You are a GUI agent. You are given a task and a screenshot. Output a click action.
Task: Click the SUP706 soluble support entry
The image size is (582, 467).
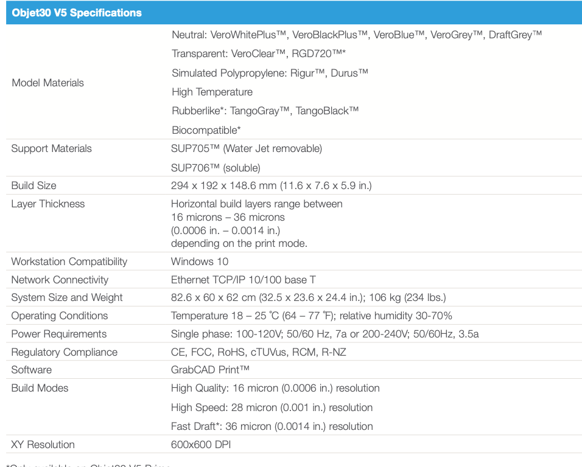click(x=216, y=167)
